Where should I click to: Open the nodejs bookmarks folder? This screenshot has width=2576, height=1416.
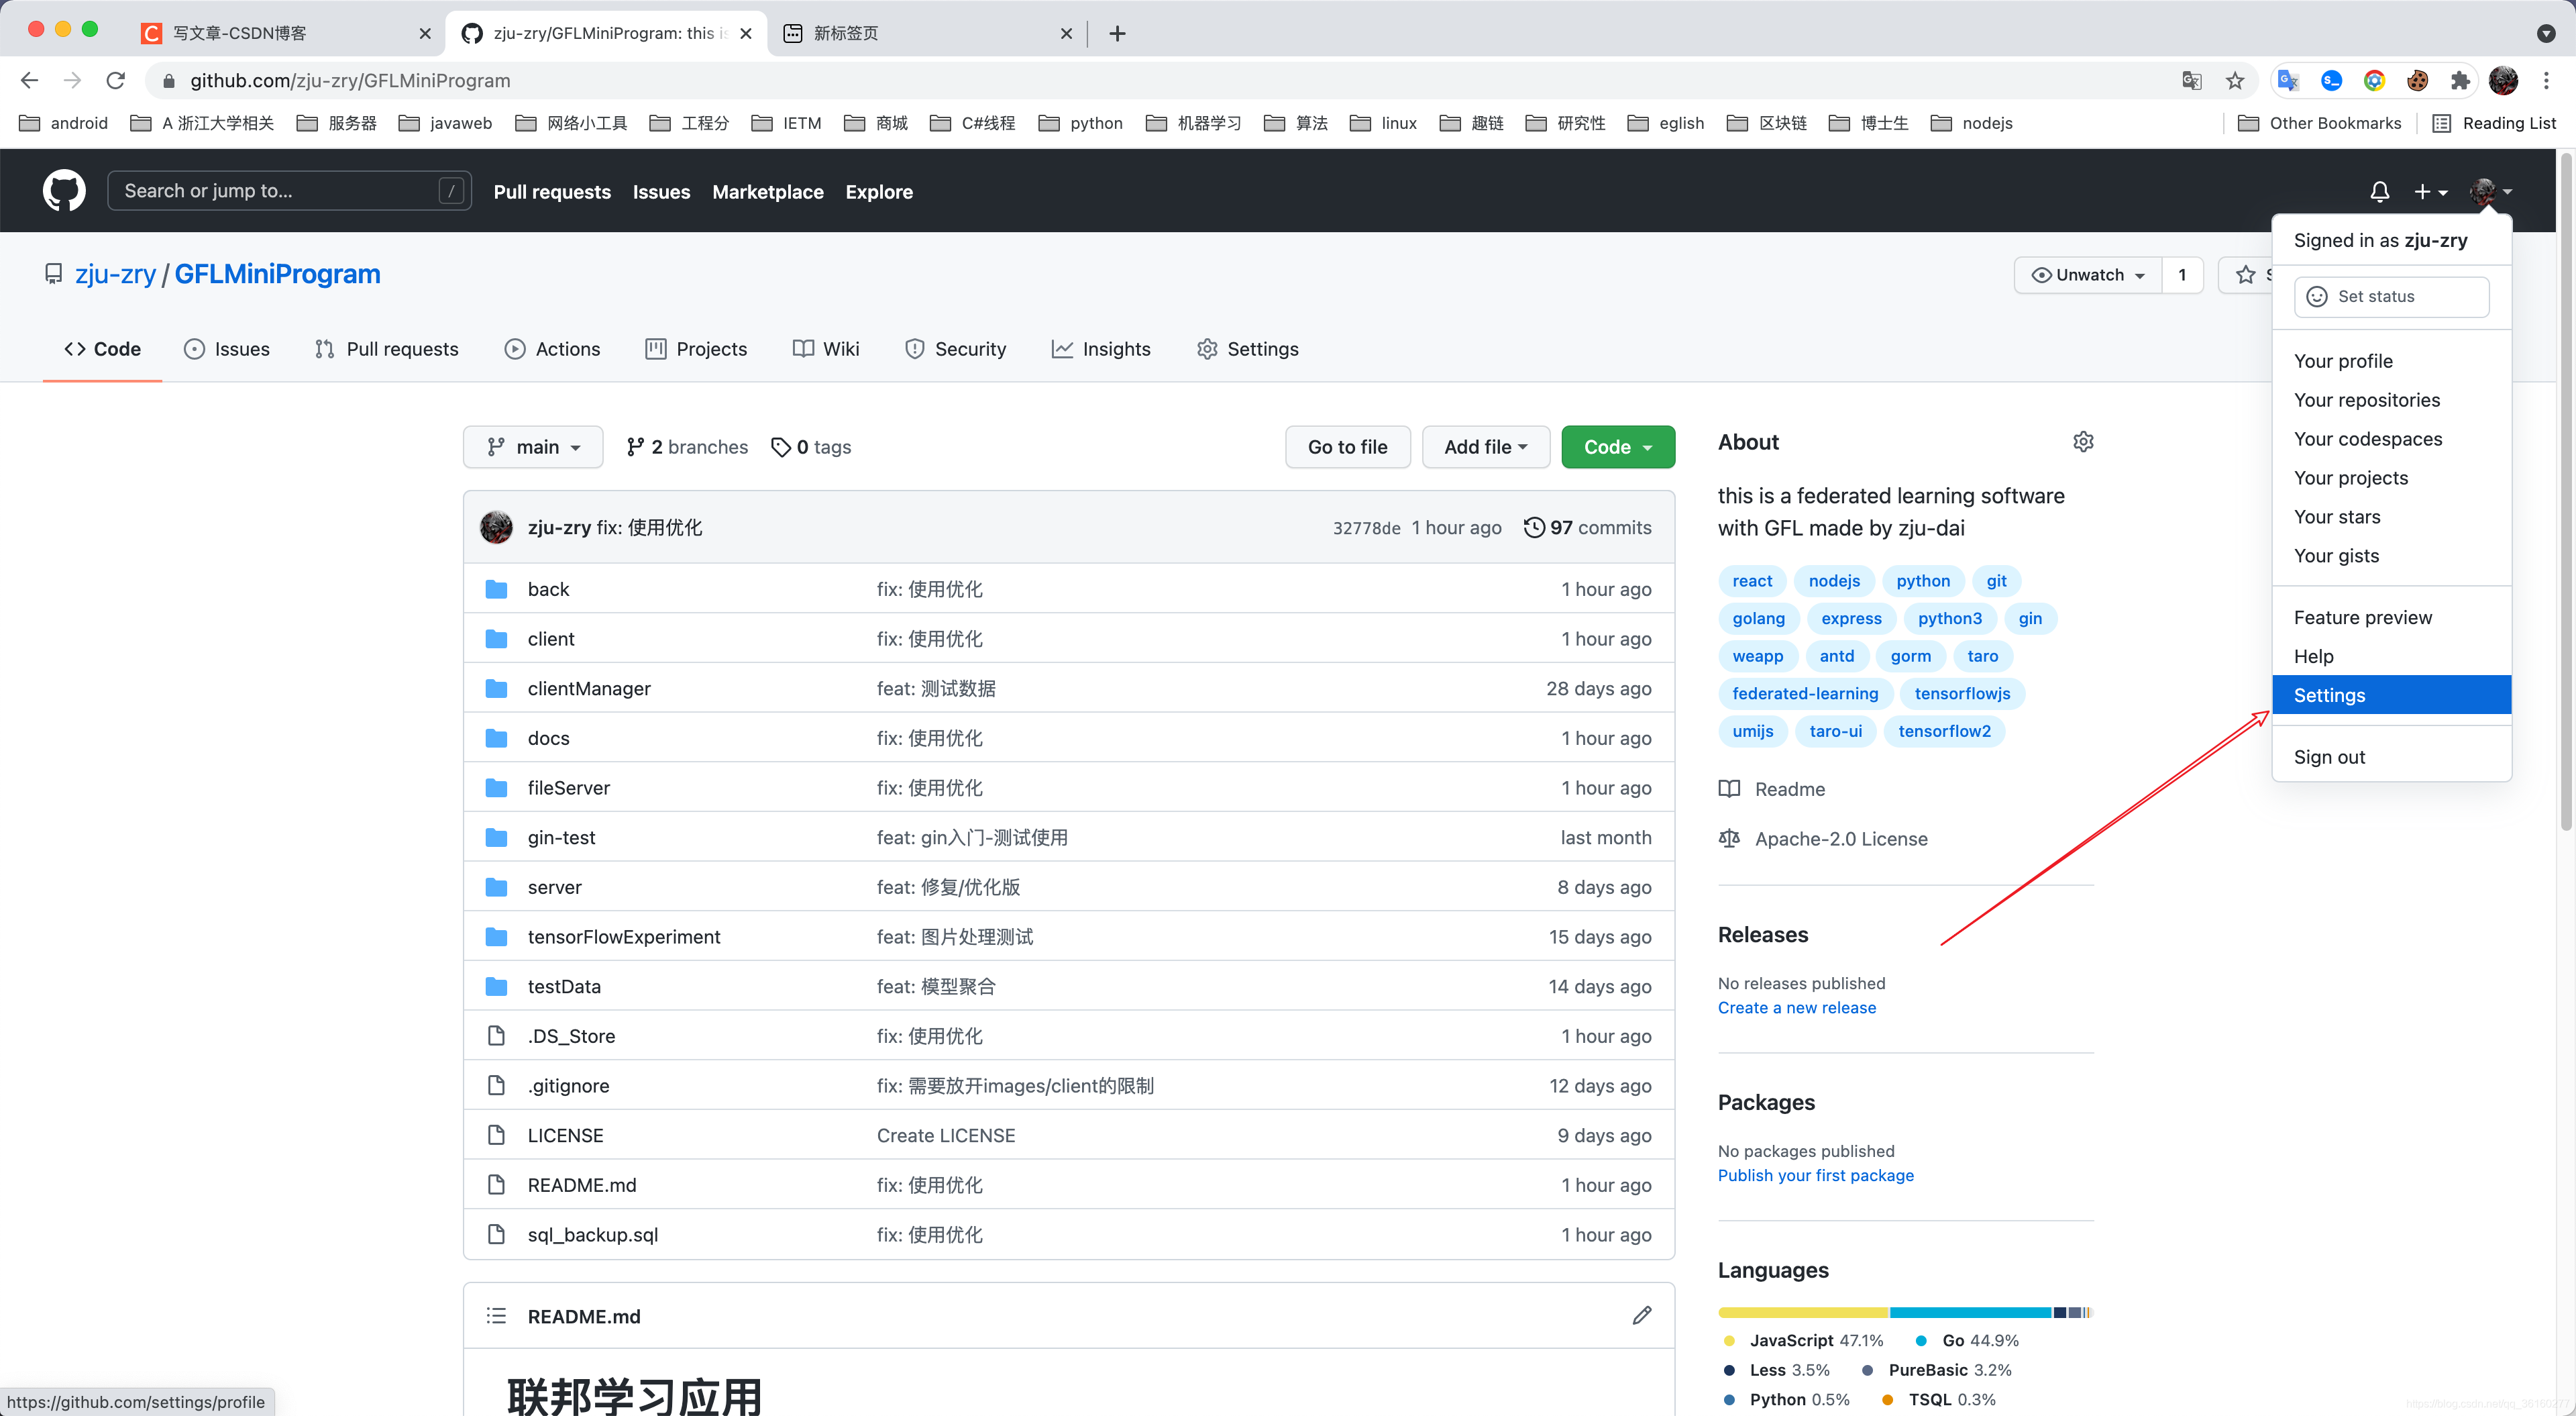[x=1972, y=123]
